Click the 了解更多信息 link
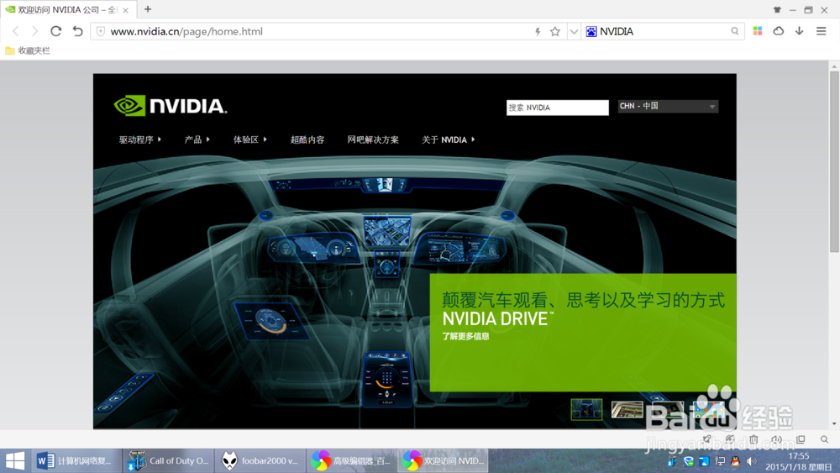This screenshot has height=473, width=840. [x=465, y=336]
